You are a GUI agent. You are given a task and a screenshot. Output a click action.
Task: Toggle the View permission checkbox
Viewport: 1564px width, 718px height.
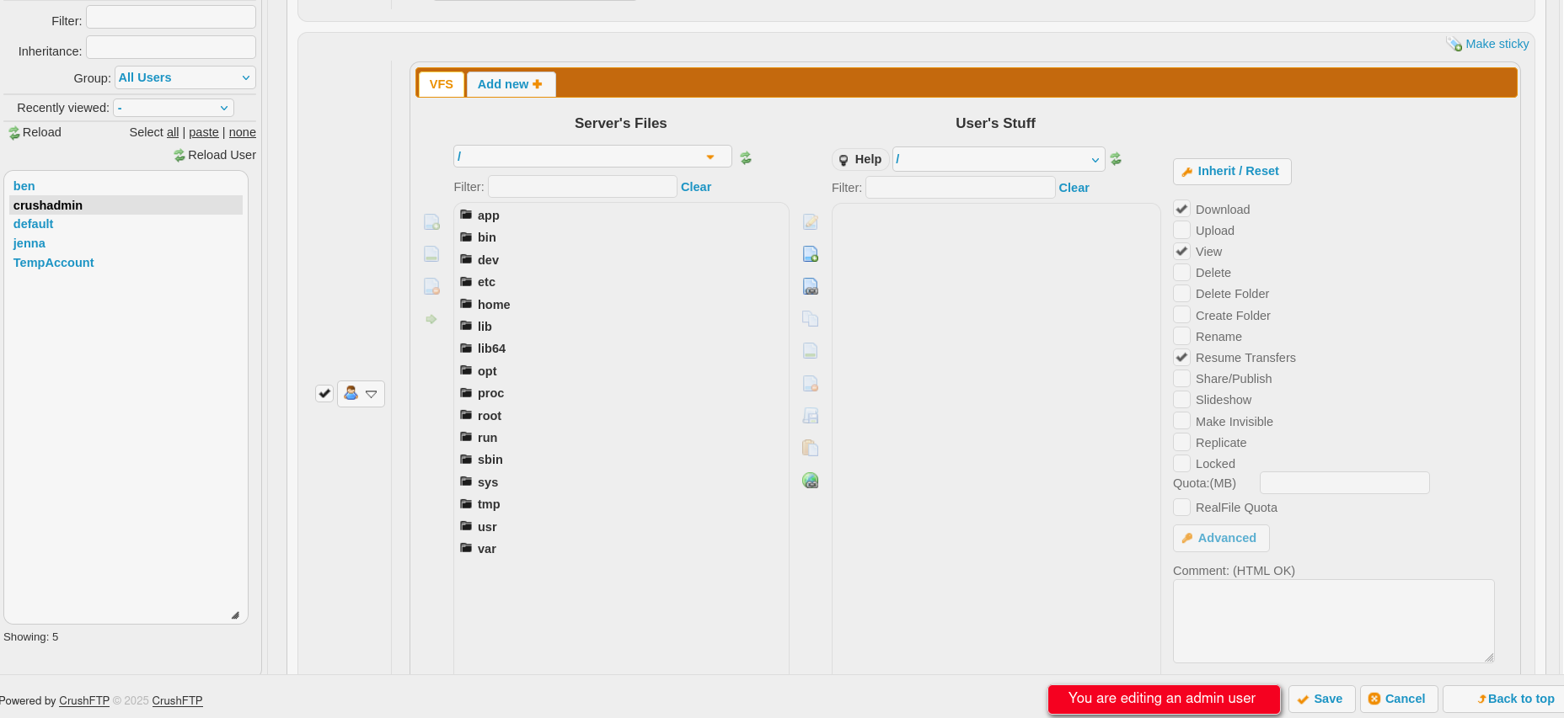click(x=1182, y=251)
